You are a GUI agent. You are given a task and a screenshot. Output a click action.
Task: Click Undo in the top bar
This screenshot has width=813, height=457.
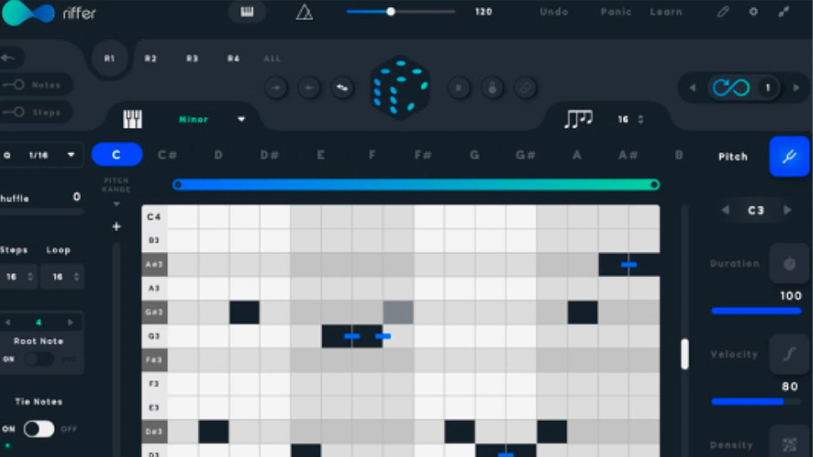click(554, 12)
